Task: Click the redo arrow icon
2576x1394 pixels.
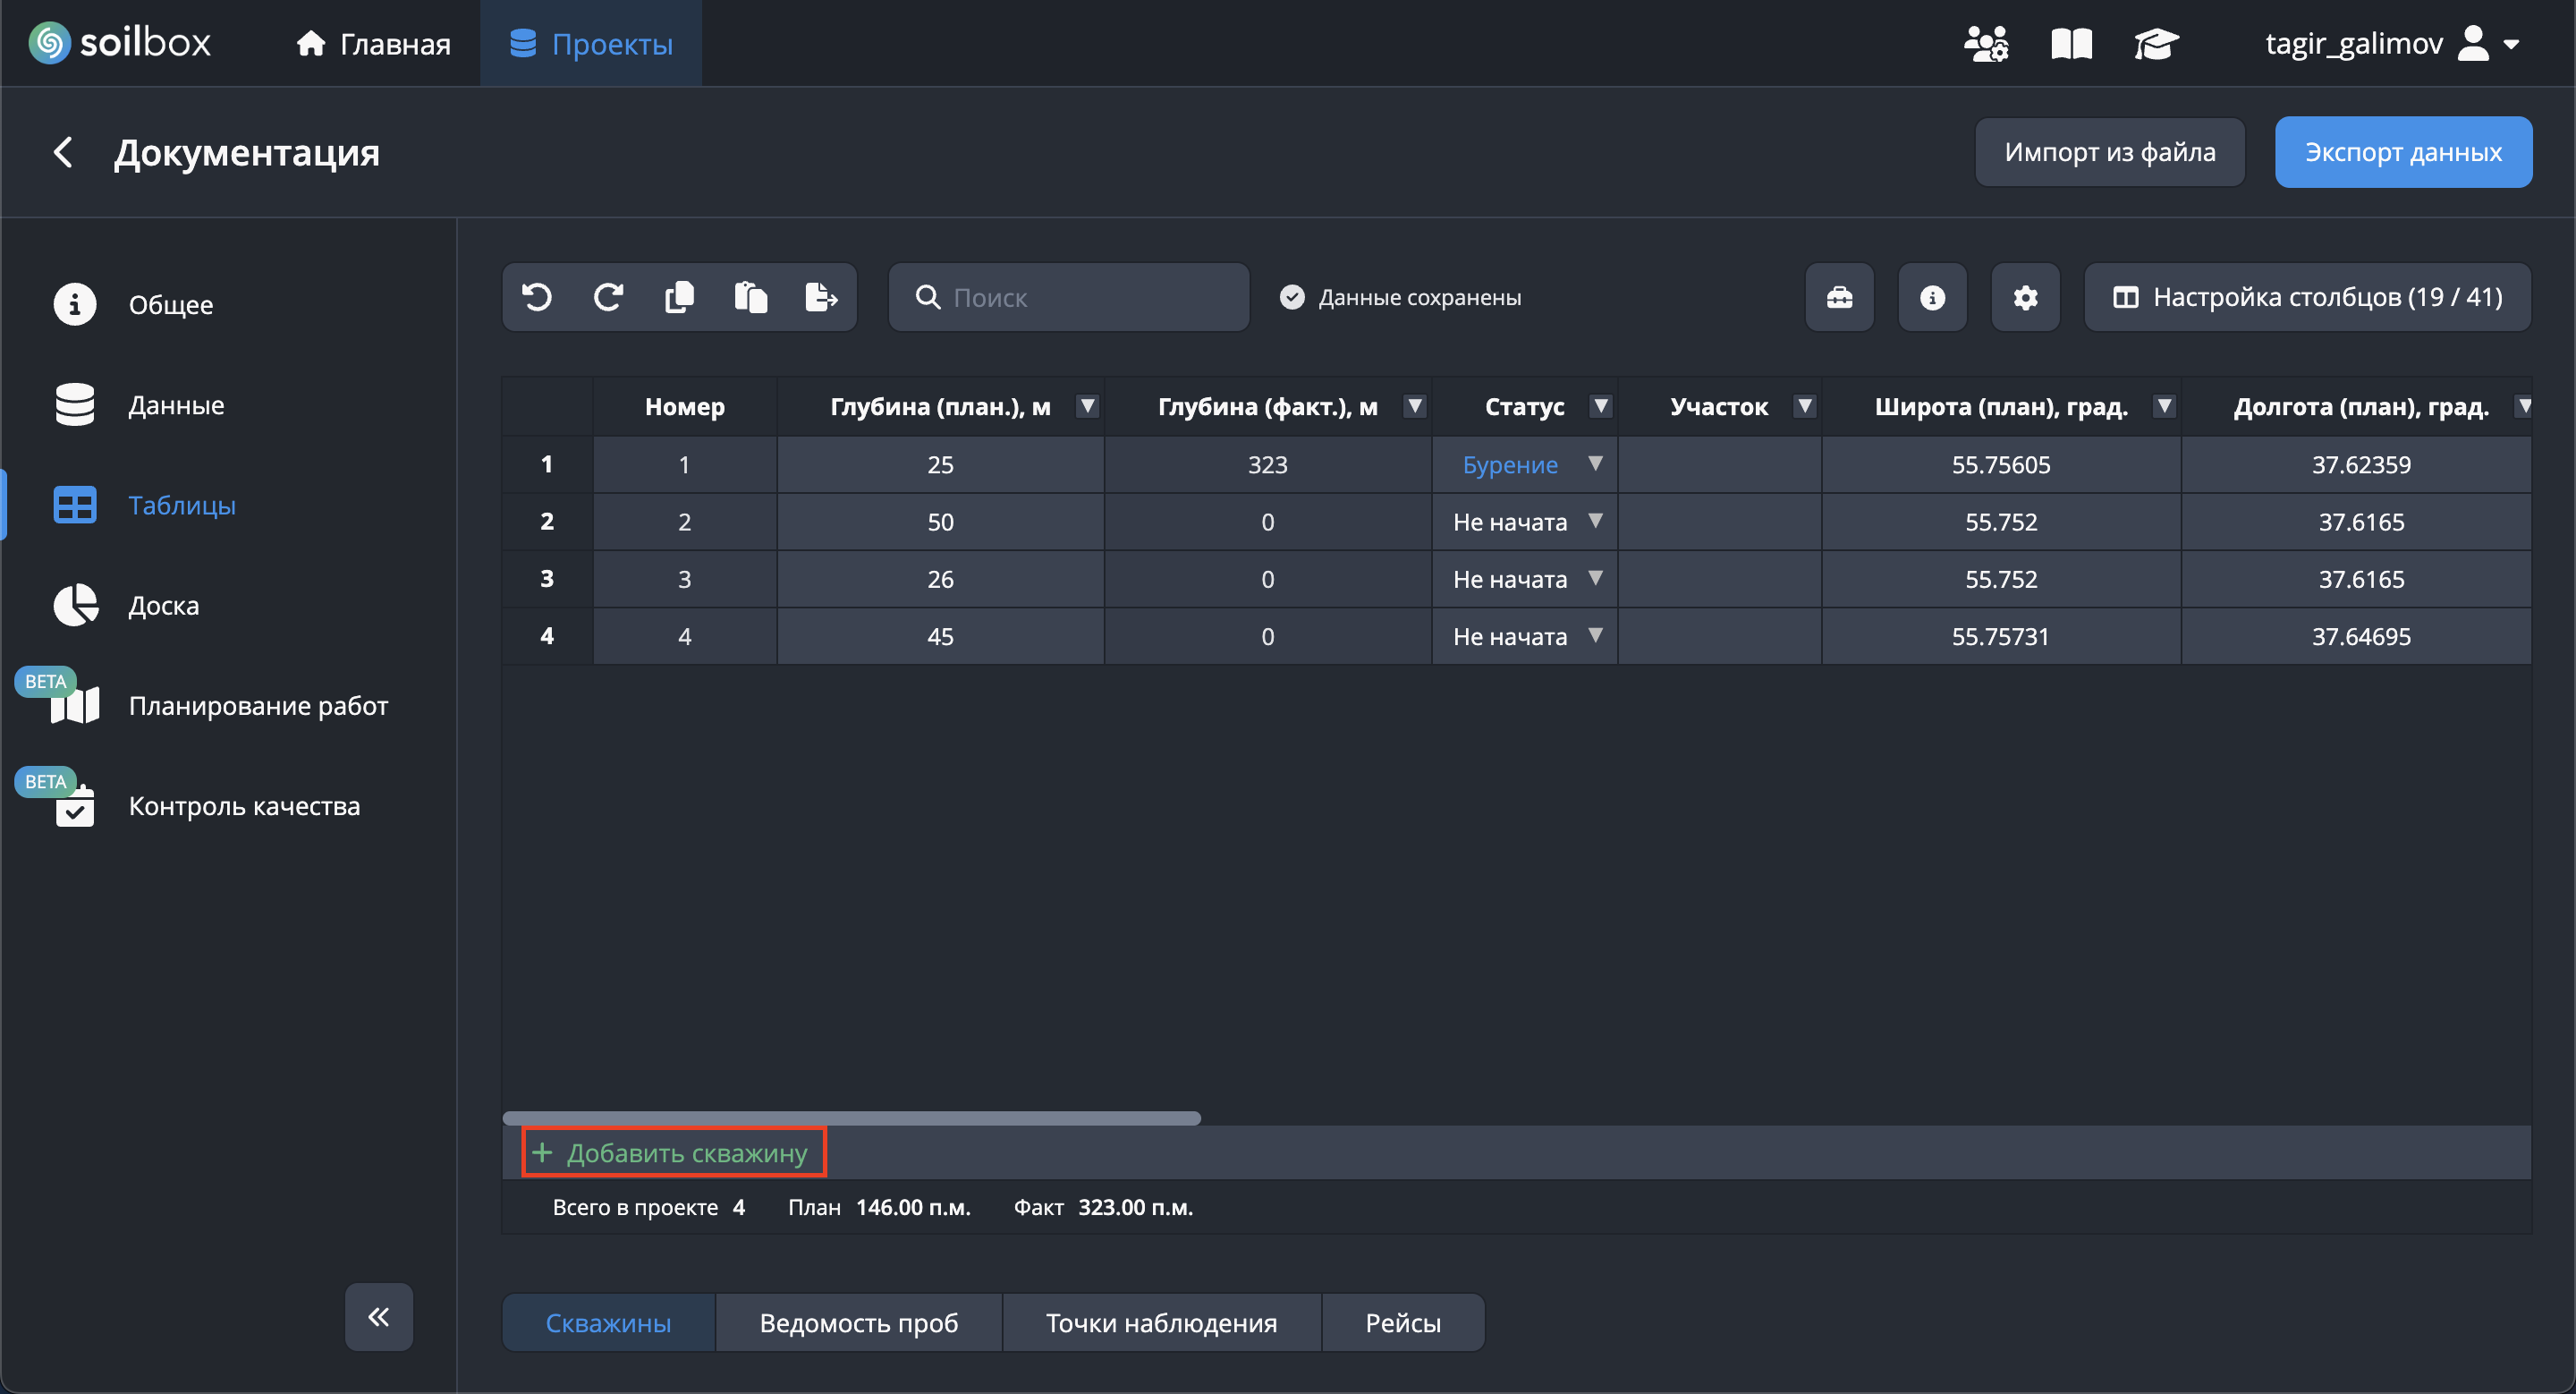Action: (608, 297)
